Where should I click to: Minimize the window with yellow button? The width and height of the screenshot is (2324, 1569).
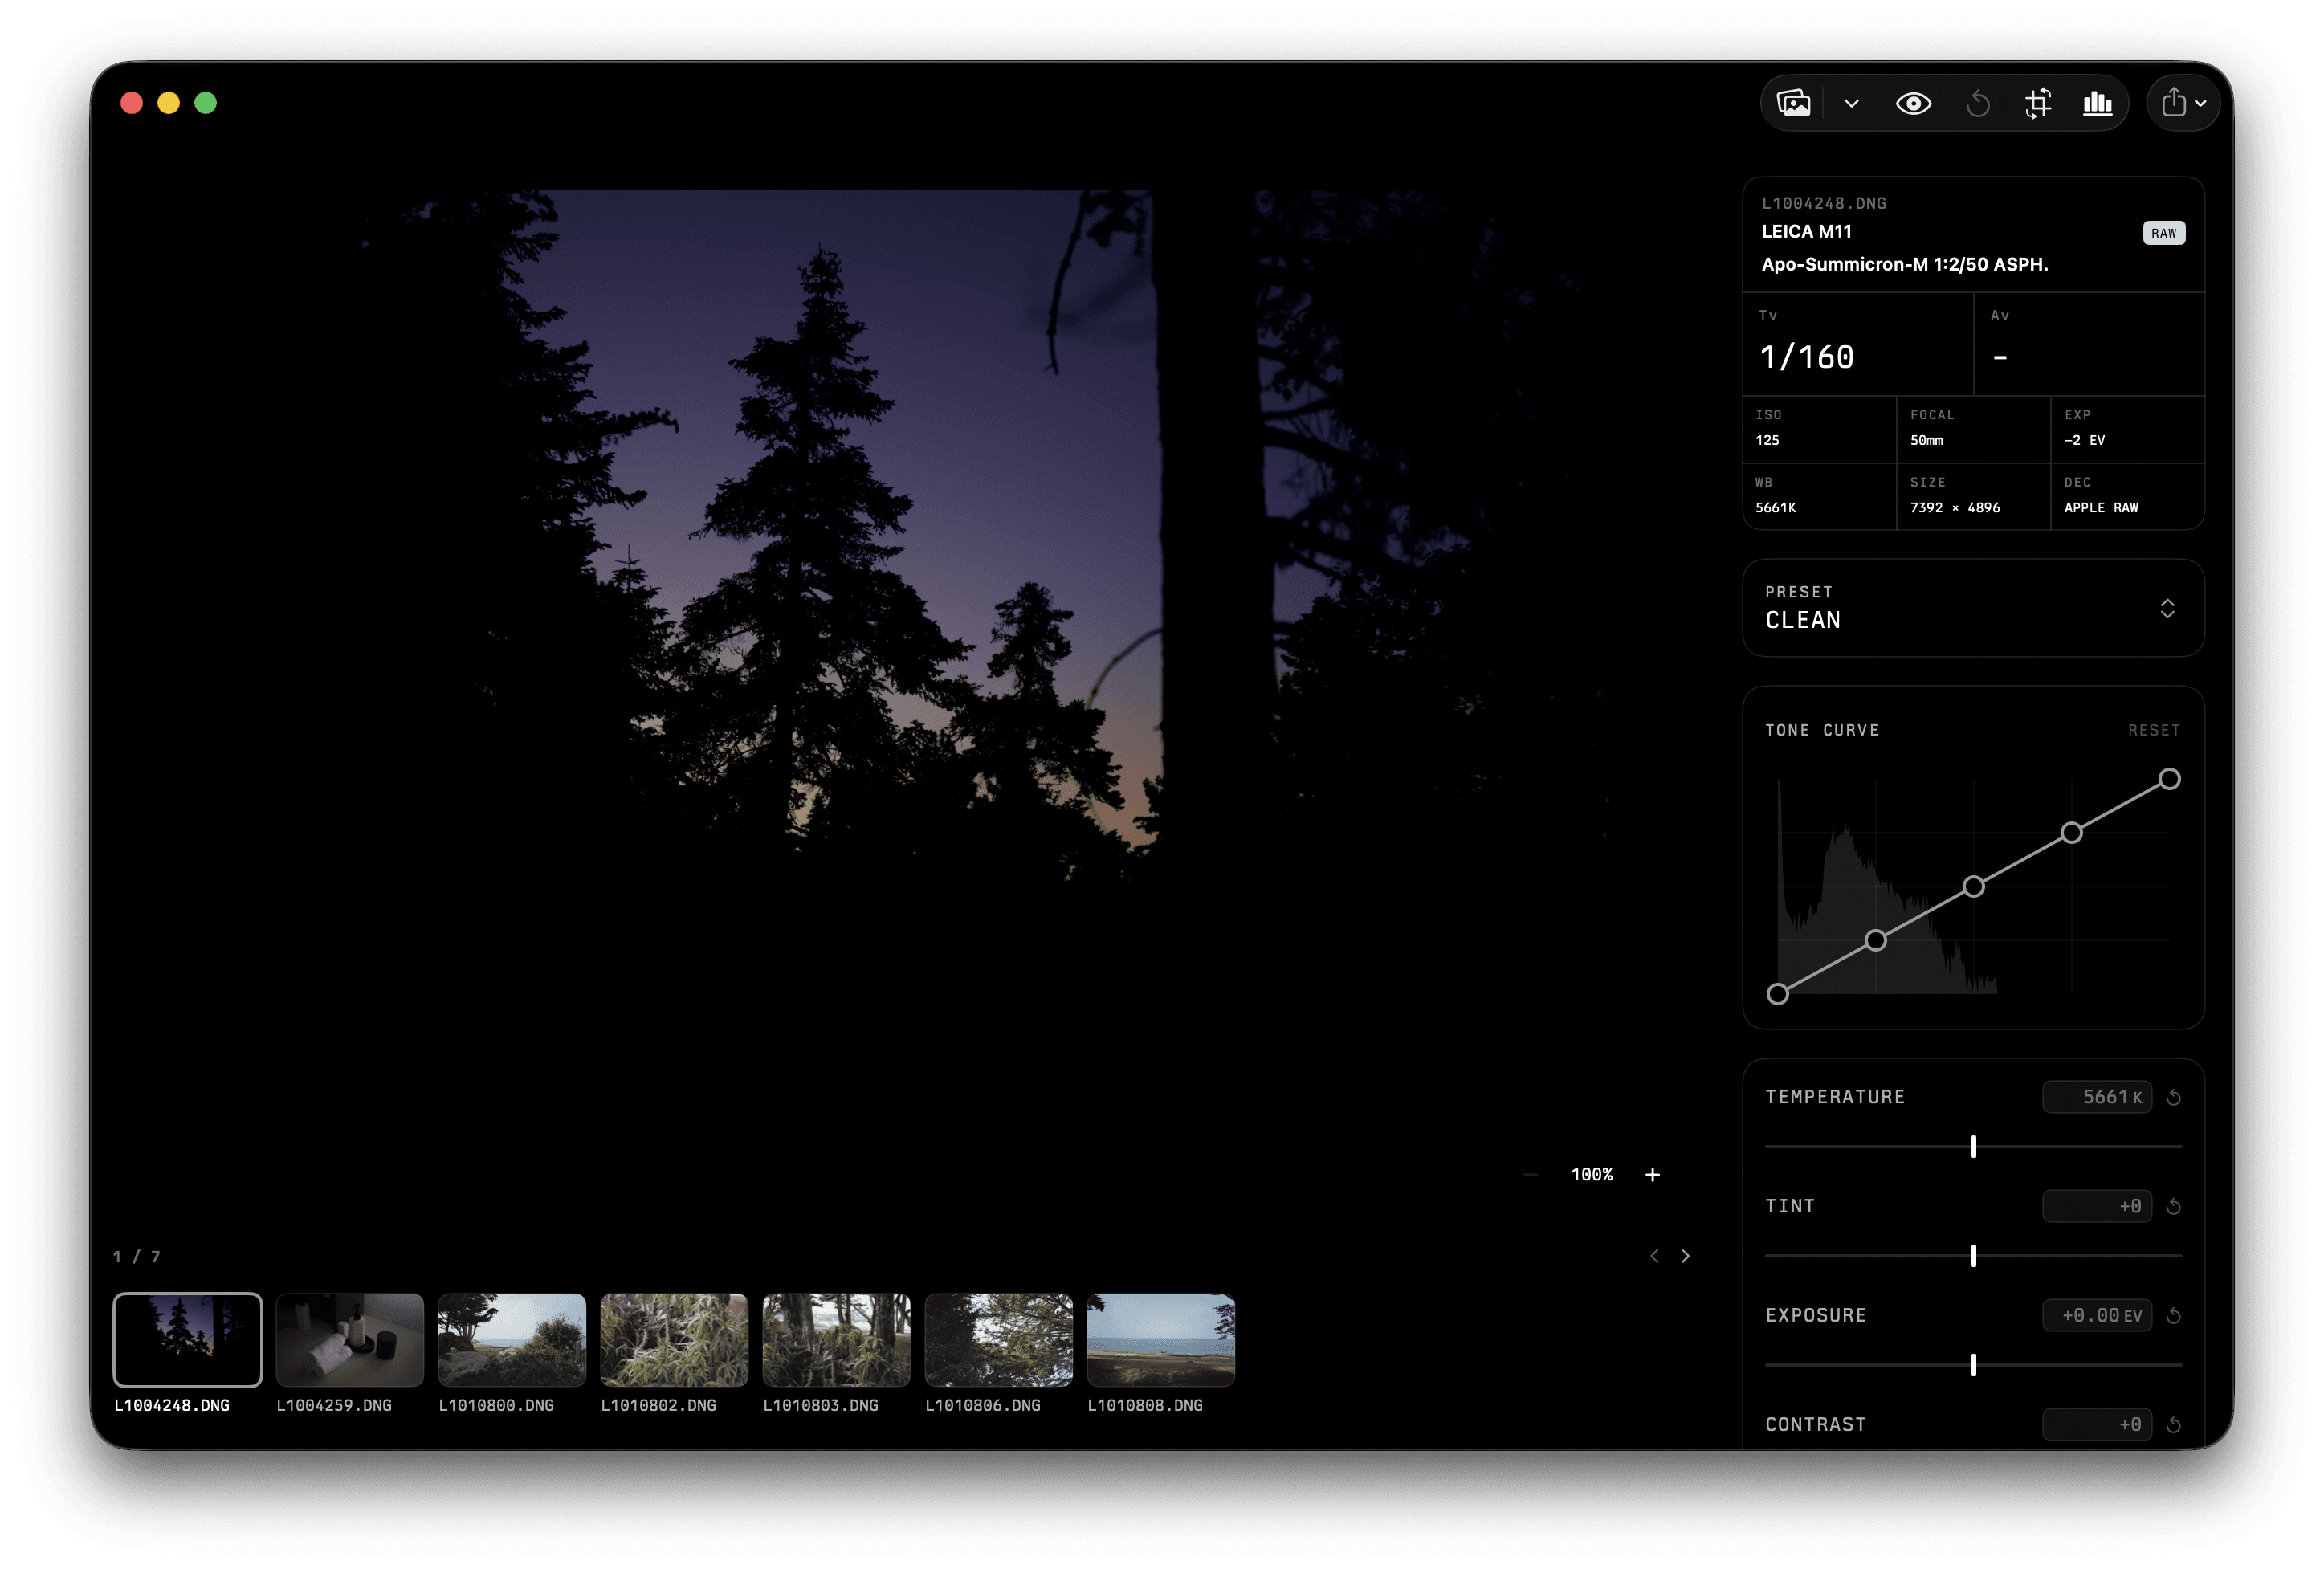click(x=168, y=103)
